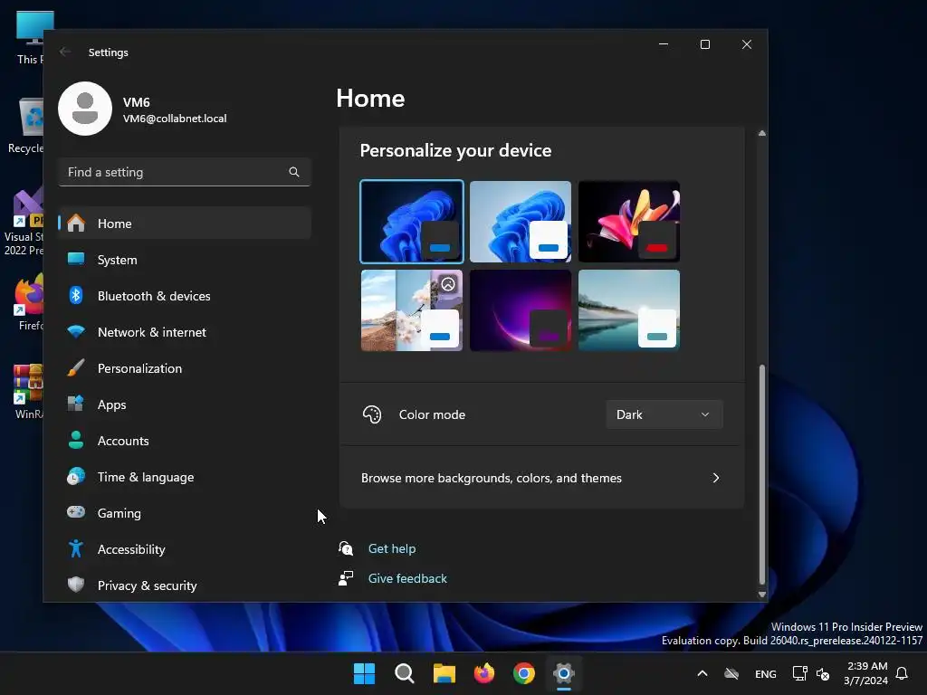Open the System settings category
This screenshot has height=695, width=927.
click(185, 260)
